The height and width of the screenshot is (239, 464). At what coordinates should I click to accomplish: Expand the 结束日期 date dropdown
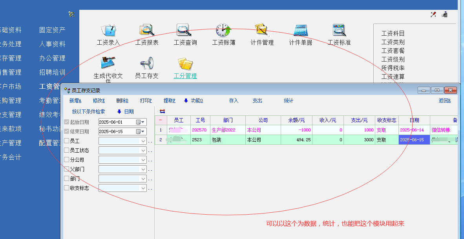coord(143,131)
